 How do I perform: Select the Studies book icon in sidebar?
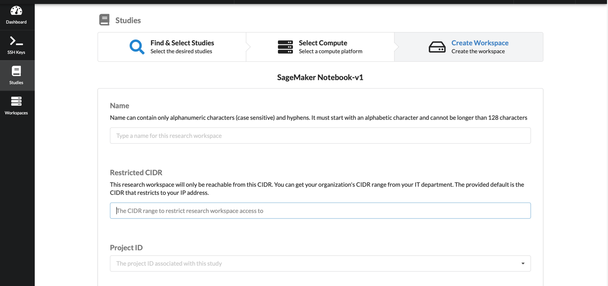coord(16,71)
